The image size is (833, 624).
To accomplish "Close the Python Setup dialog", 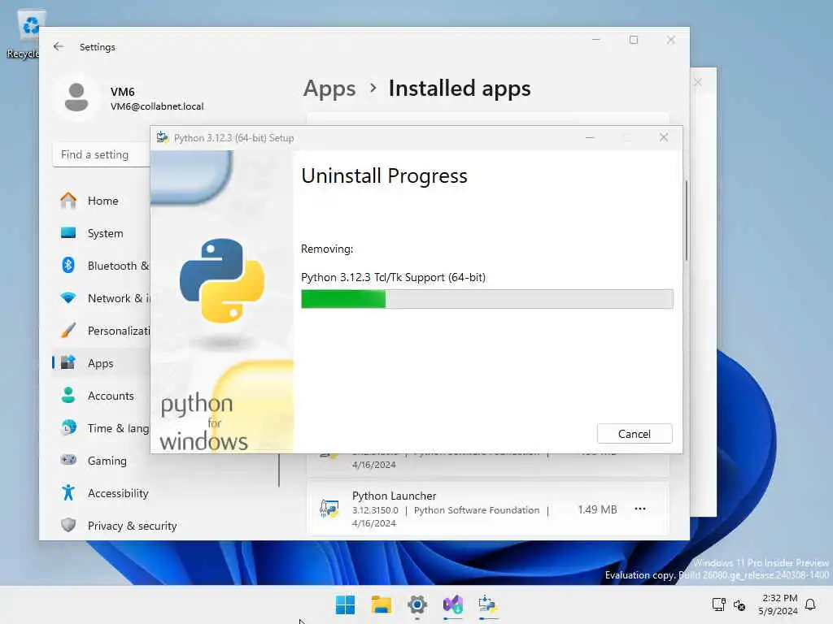I will 664,137.
